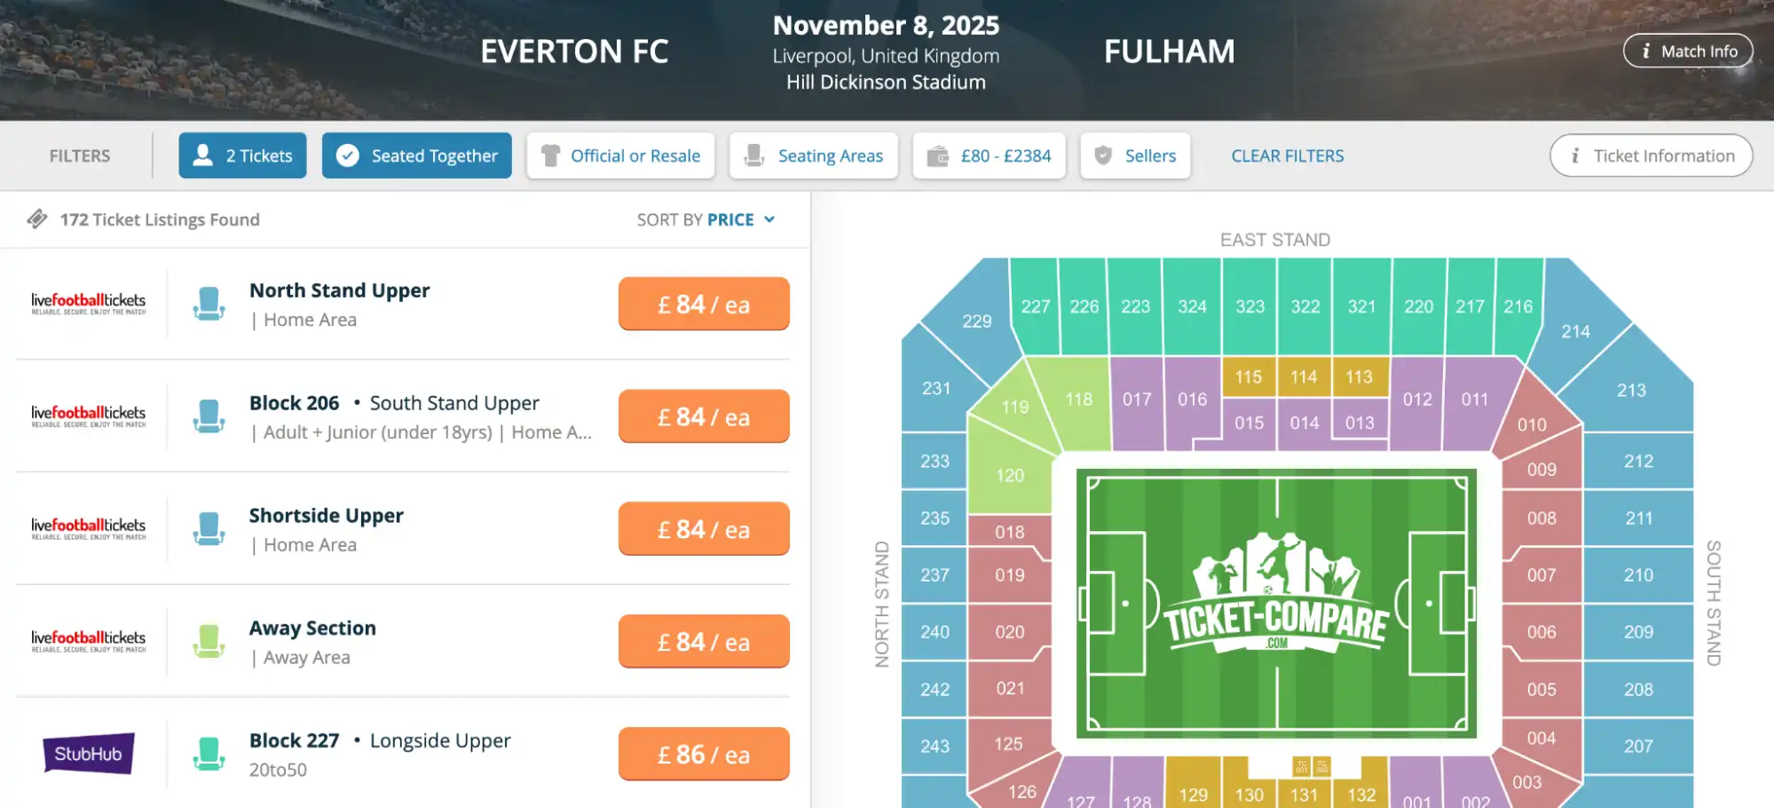Click the Match Info icon

(1647, 51)
